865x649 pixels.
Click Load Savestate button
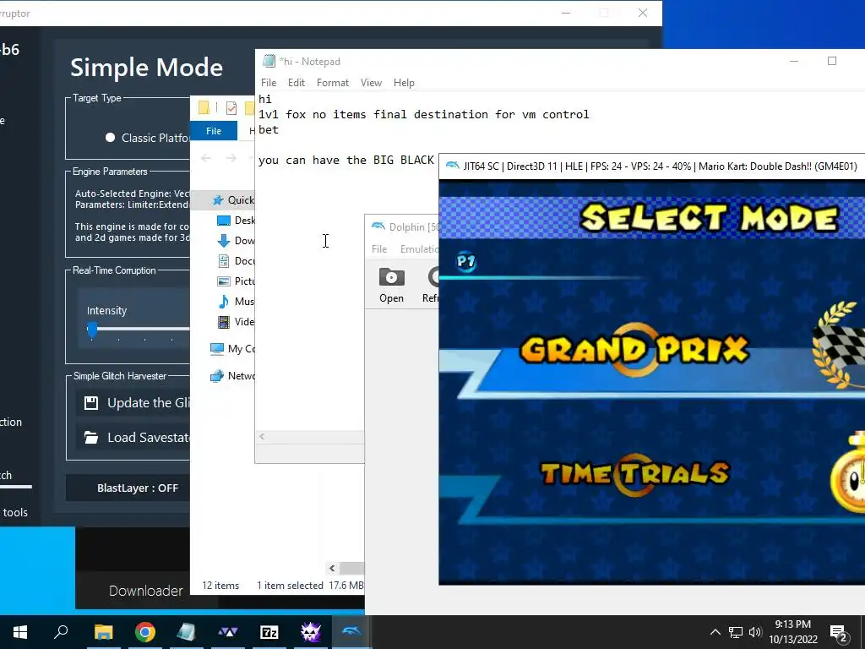tap(133, 438)
